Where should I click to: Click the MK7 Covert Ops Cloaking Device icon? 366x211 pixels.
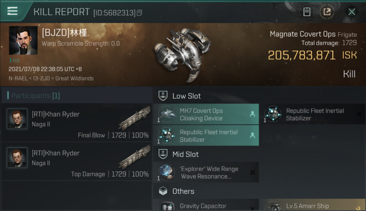(x=167, y=114)
